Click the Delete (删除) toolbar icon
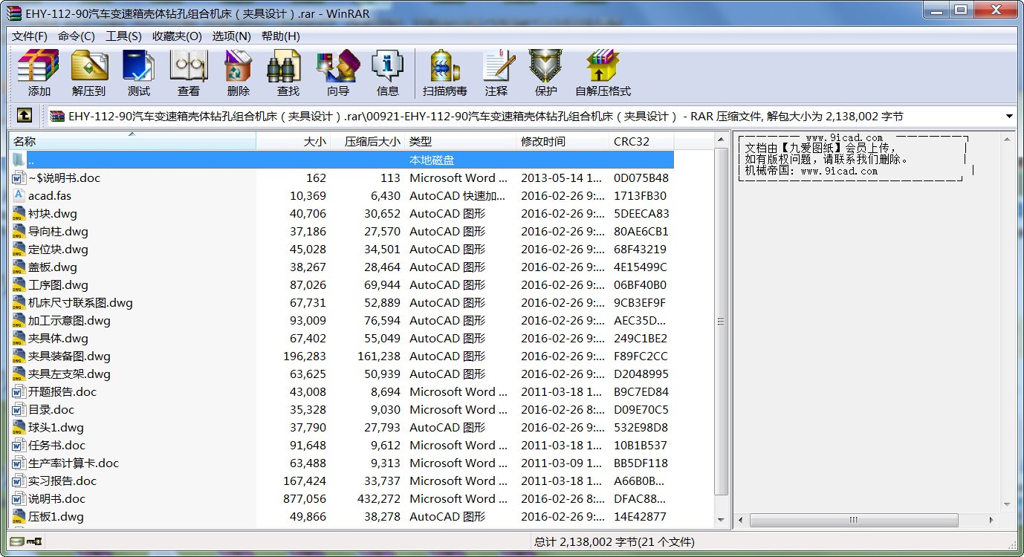 click(x=238, y=72)
